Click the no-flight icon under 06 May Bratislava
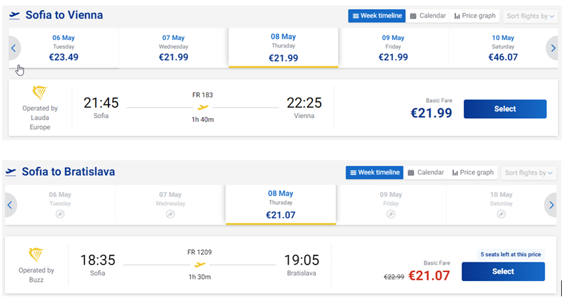The height and width of the screenshot is (297, 566). point(60,214)
